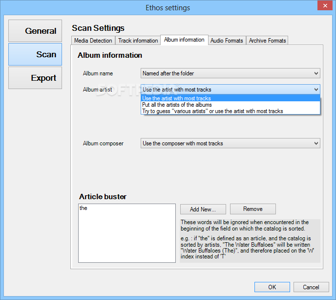Choose the 'Try to guess various artists' option
The height and width of the screenshot is (300, 336).
point(231,111)
